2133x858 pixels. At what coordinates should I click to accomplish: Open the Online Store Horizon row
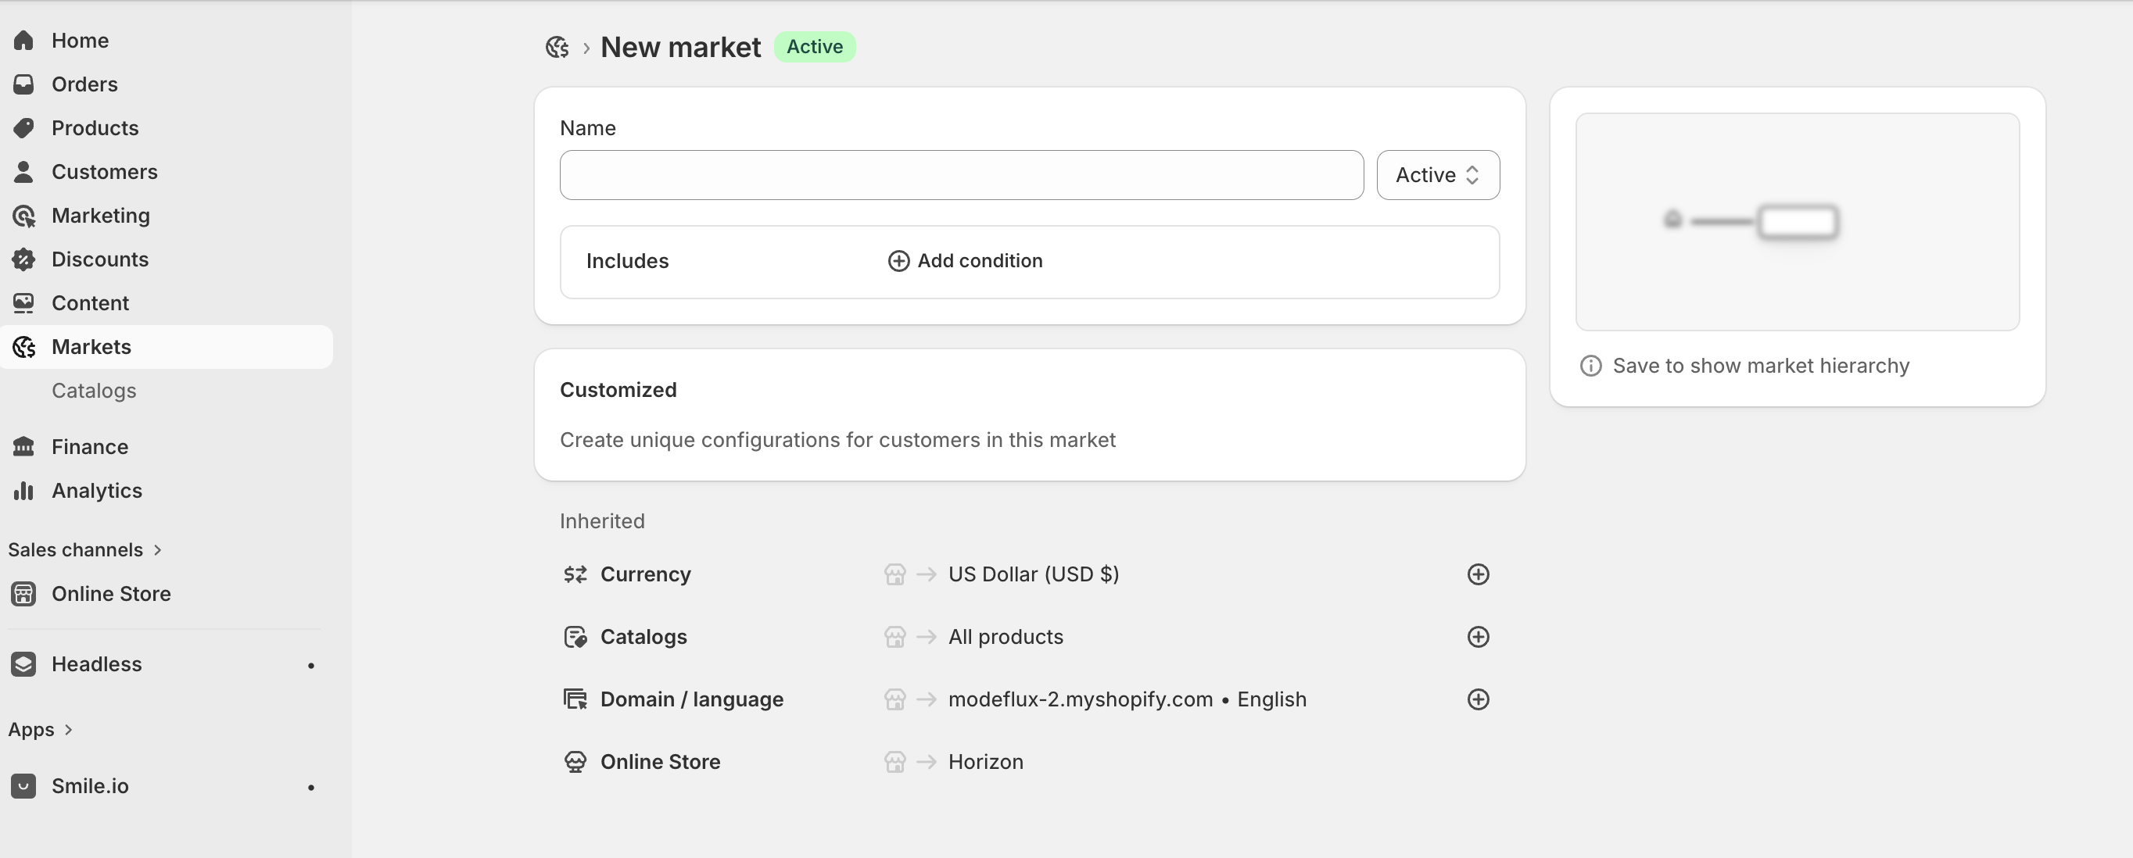pos(984,761)
